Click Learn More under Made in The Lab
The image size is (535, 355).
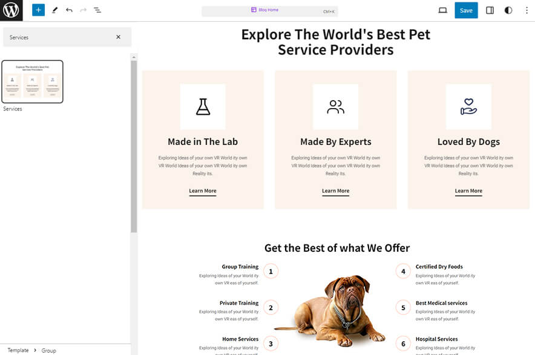pos(202,191)
